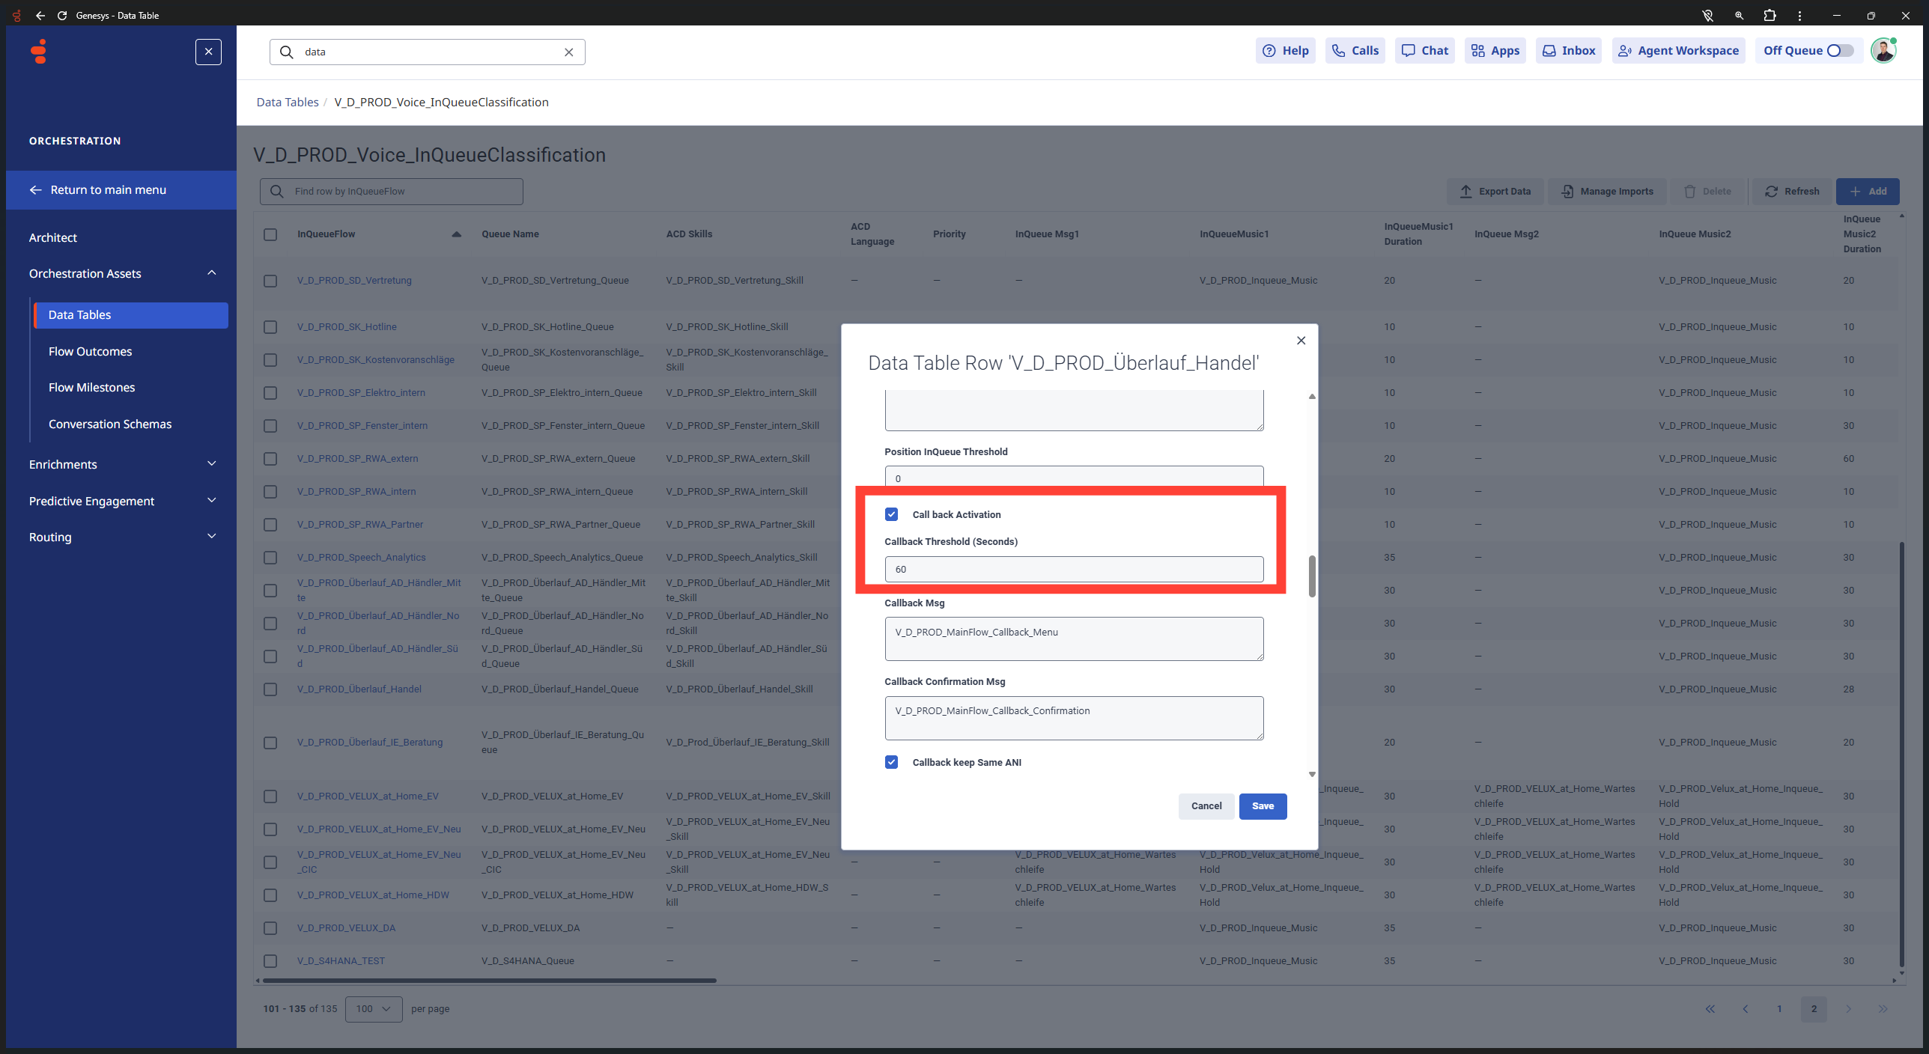Check the select-all rows checkbox in header
Image resolution: width=1929 pixels, height=1054 pixels.
(x=270, y=234)
